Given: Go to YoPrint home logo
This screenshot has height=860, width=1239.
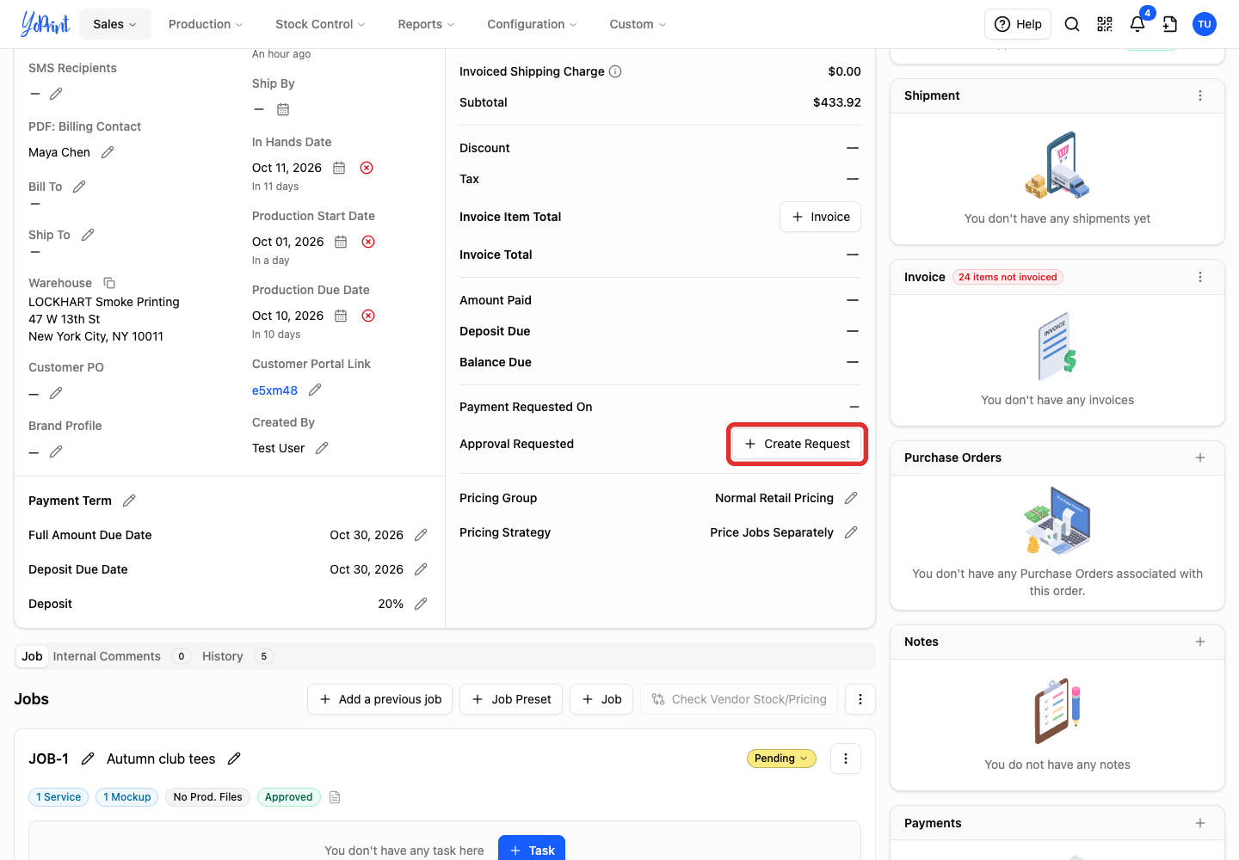Looking at the screenshot, I should [x=45, y=24].
